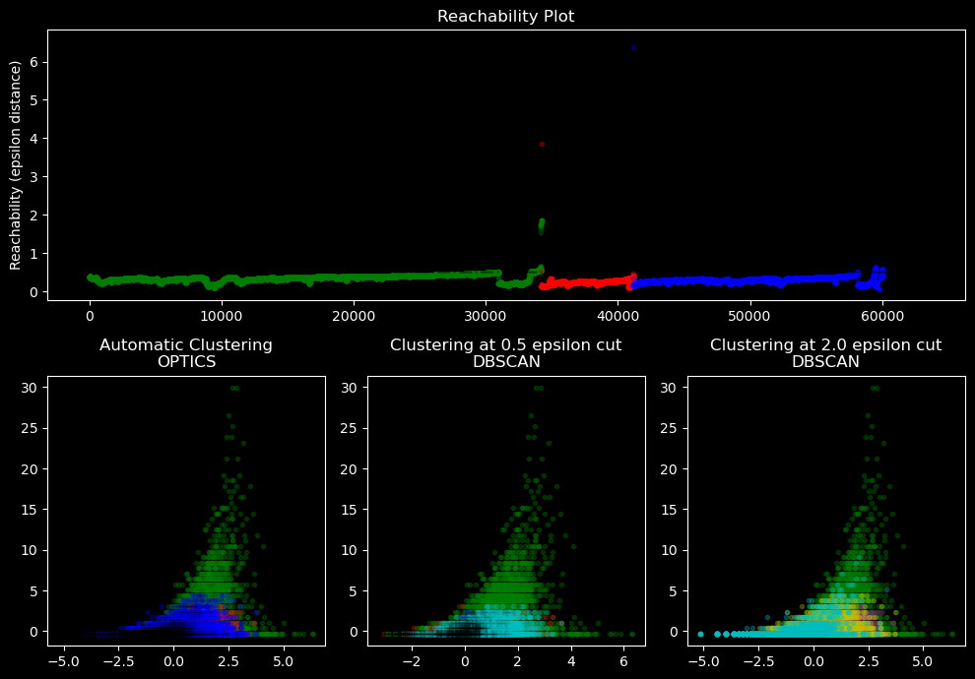Click the "Automatic Clustering OPTICS" subplot title
Image resolution: width=975 pixels, height=679 pixels.
point(186,353)
